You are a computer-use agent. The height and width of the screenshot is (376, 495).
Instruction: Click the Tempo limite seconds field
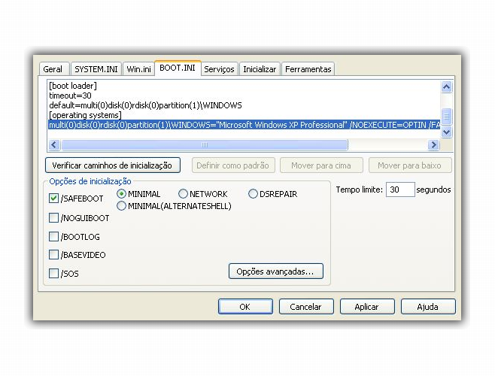(400, 190)
